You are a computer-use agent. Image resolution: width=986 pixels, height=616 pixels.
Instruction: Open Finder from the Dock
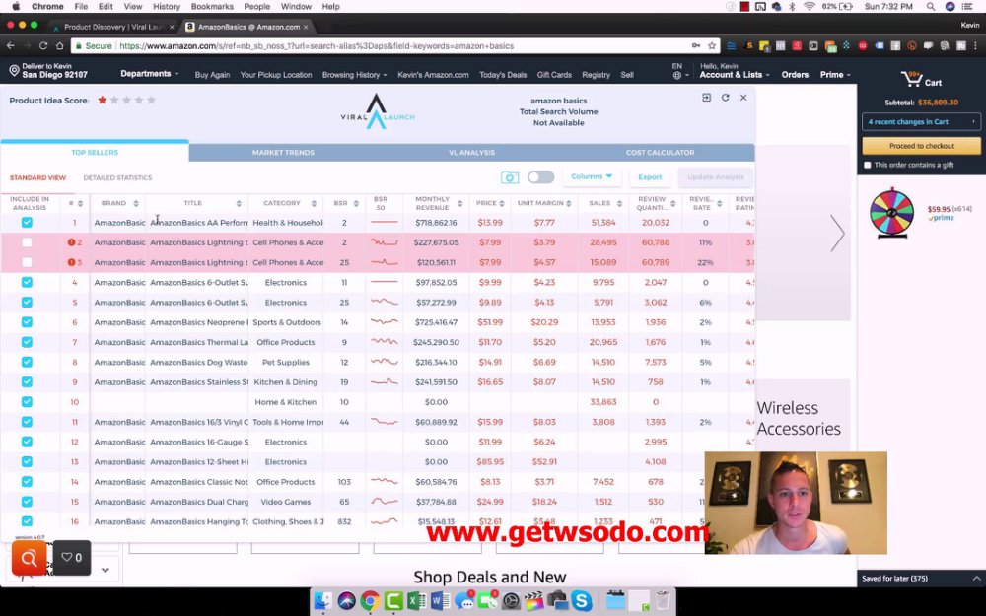[x=322, y=601]
